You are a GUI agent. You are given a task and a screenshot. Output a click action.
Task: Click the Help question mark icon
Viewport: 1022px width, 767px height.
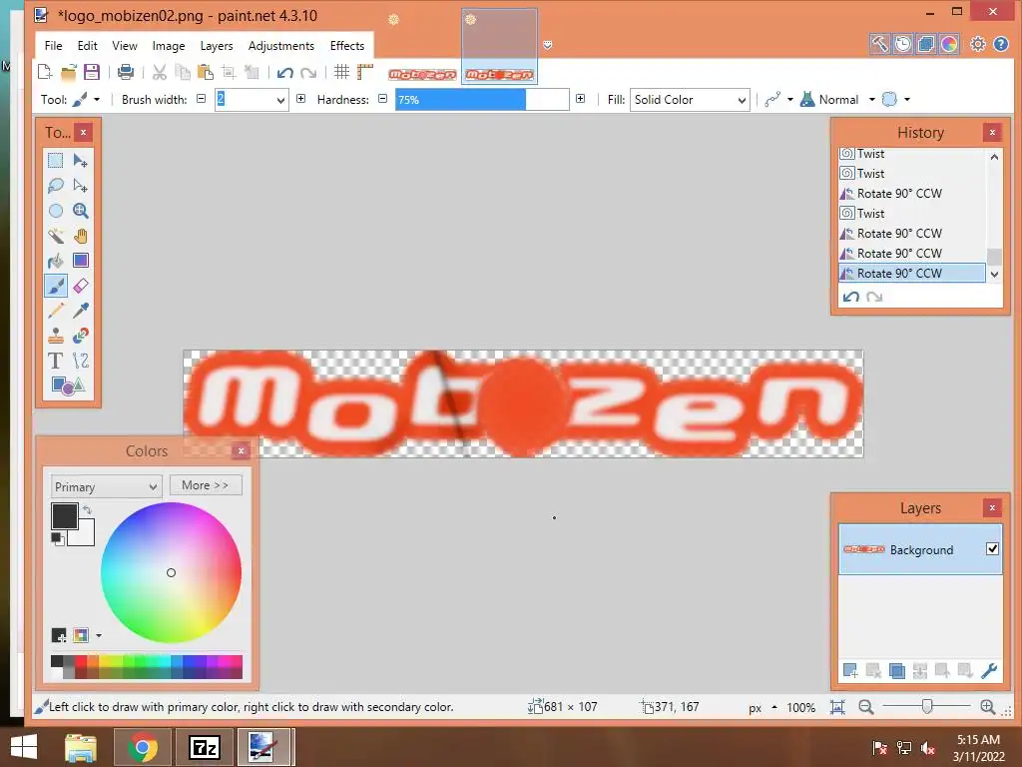point(1000,44)
